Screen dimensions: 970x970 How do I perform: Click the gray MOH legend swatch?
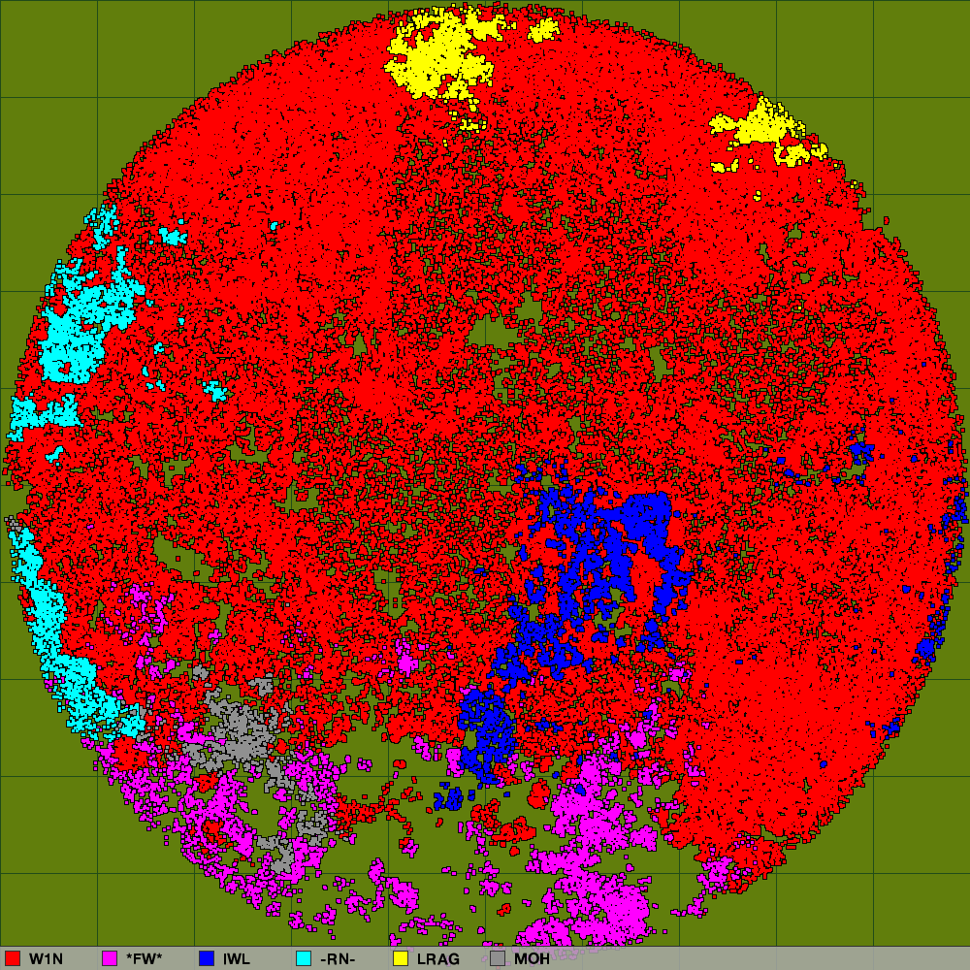pyautogui.click(x=498, y=958)
